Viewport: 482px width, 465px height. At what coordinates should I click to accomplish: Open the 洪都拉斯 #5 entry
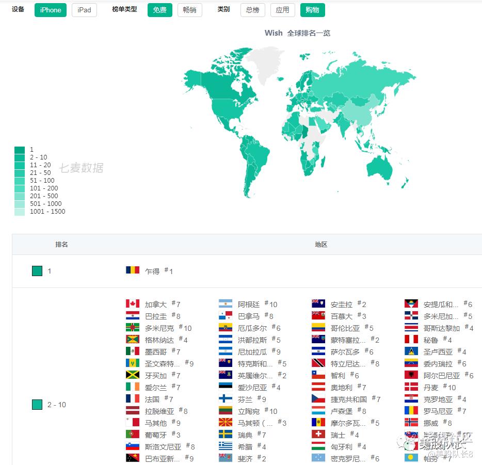tap(250, 340)
